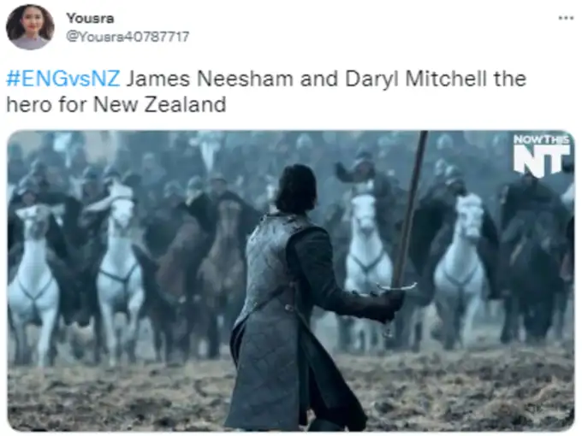Click 'hero for New Zealand' text line

tap(116, 104)
